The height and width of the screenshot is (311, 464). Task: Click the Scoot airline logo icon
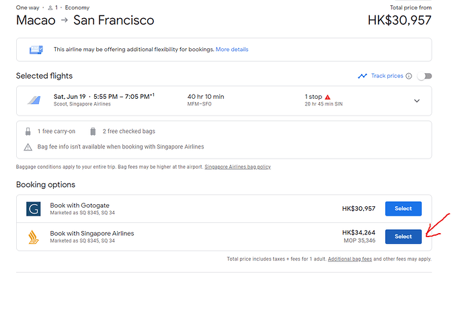pos(34,100)
